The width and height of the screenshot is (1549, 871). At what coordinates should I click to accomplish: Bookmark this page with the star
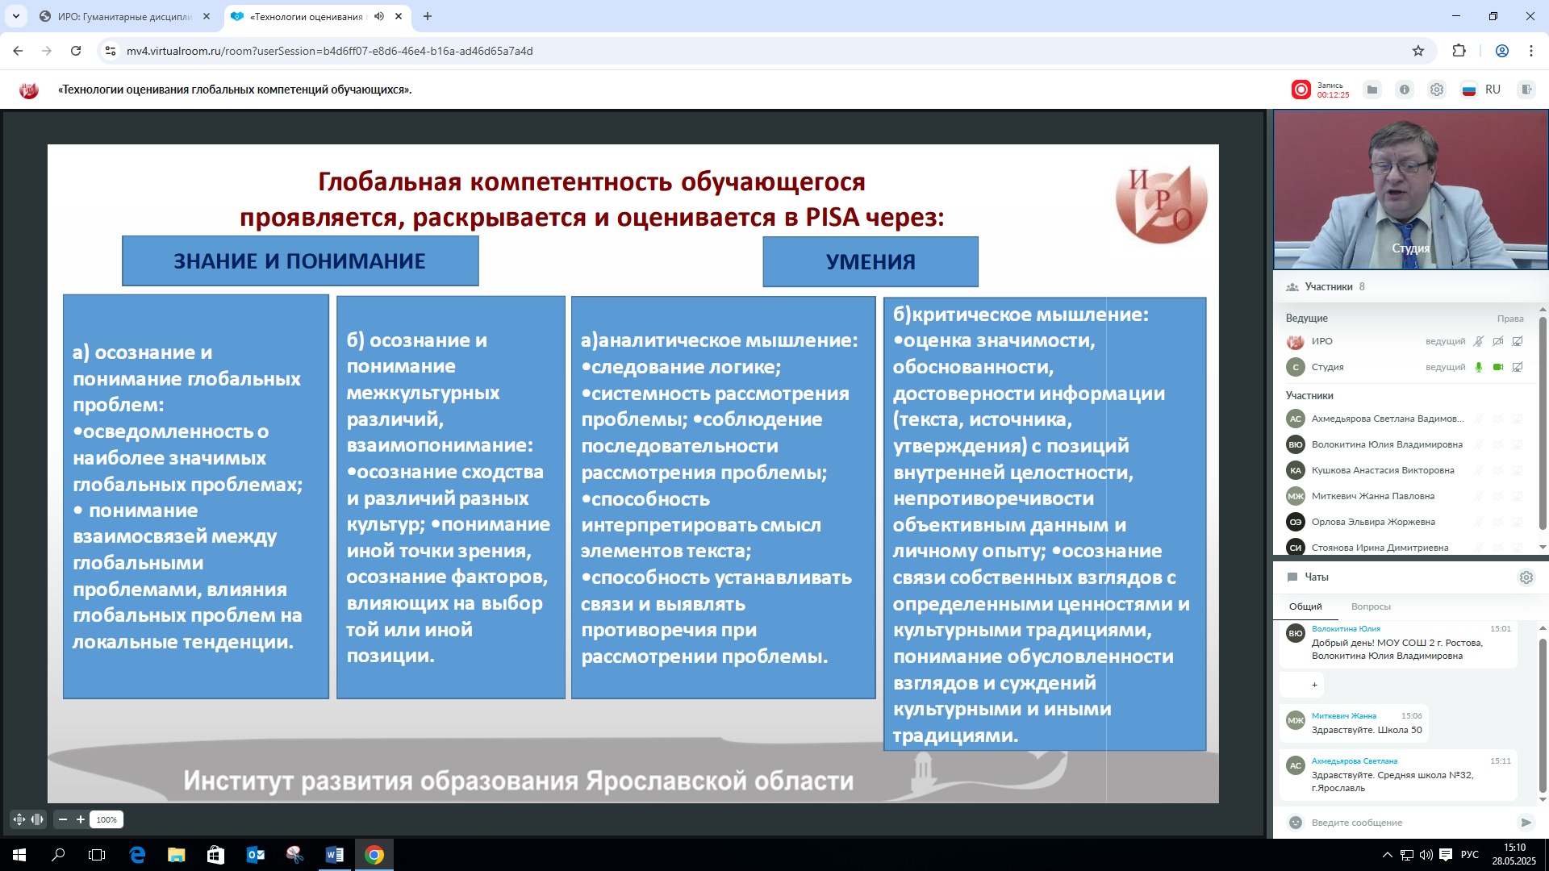pos(1418,51)
